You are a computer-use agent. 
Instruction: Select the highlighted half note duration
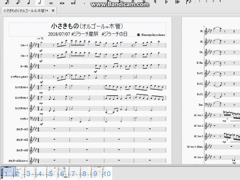click(x=40, y=2)
